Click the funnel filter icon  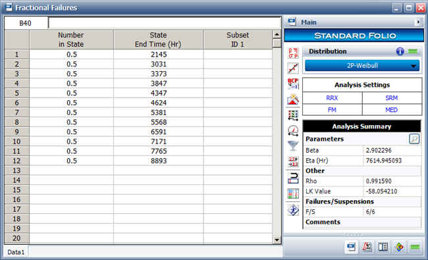coord(293,145)
